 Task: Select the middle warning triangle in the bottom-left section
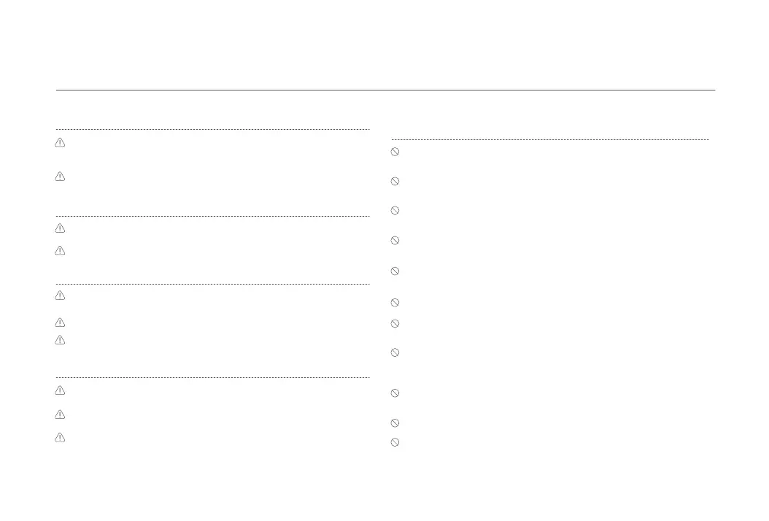coord(61,414)
